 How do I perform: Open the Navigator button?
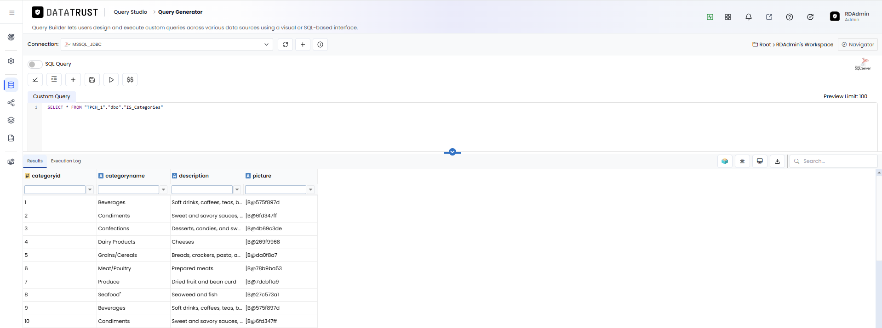(x=858, y=44)
